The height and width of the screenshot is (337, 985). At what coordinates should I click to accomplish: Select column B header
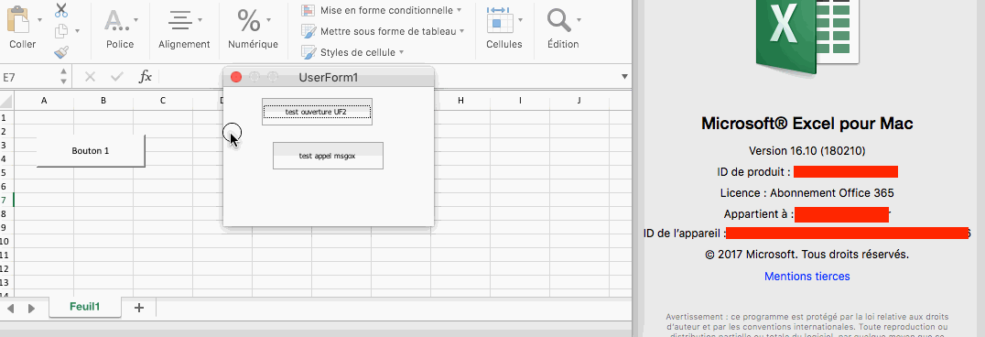[103, 101]
